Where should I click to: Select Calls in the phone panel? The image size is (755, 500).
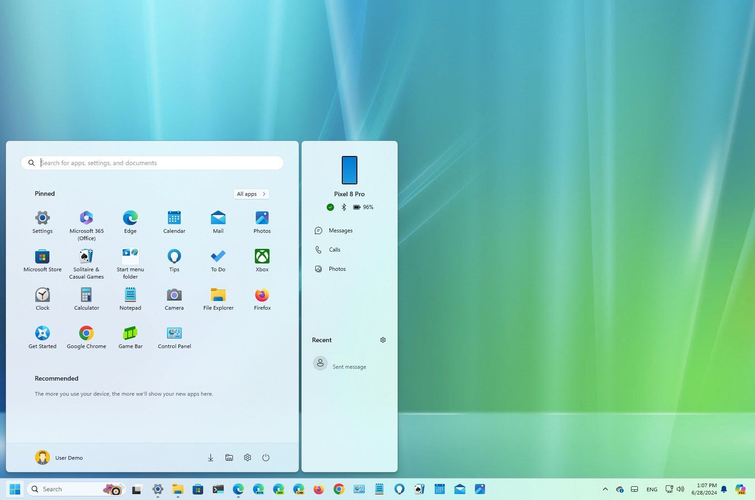(x=334, y=249)
